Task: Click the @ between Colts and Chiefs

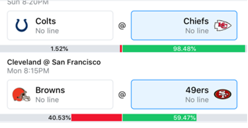Action: pos(122,26)
